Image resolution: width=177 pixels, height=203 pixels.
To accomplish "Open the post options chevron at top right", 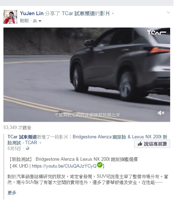I will (x=168, y=12).
